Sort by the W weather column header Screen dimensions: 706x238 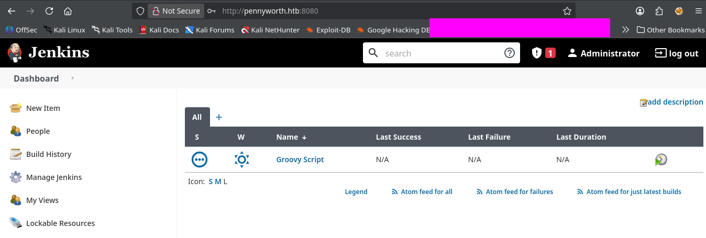pos(241,137)
